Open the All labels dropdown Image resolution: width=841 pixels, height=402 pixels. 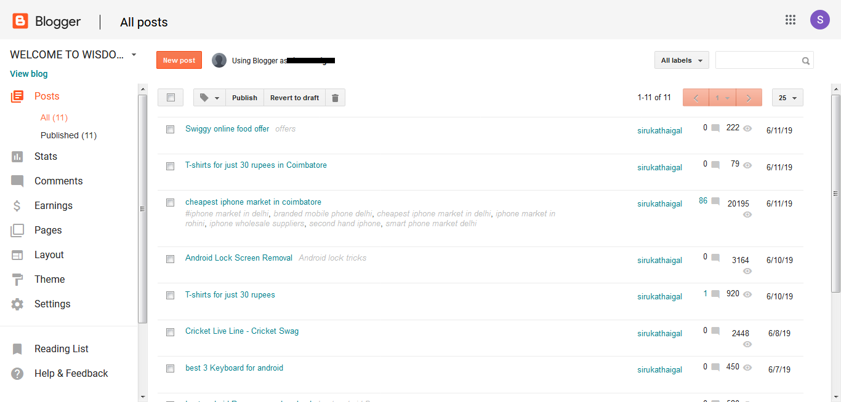coord(682,60)
